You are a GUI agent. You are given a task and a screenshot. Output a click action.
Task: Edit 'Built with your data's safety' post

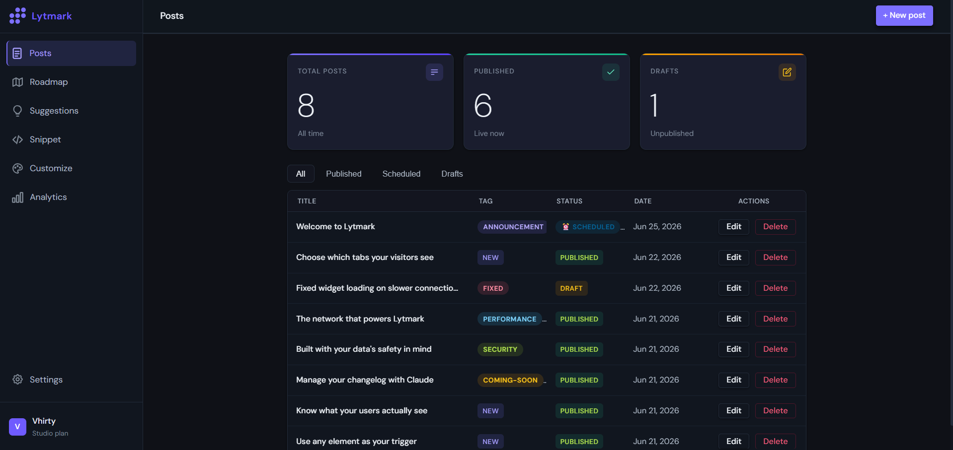click(x=734, y=349)
